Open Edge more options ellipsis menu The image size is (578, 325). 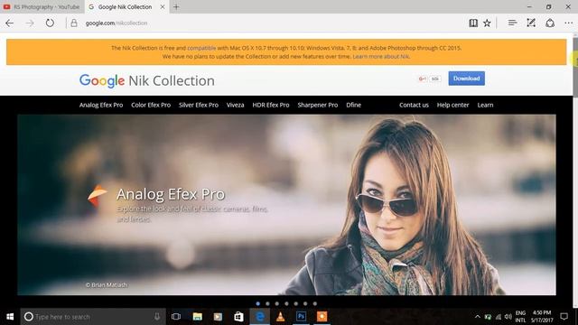(568, 23)
